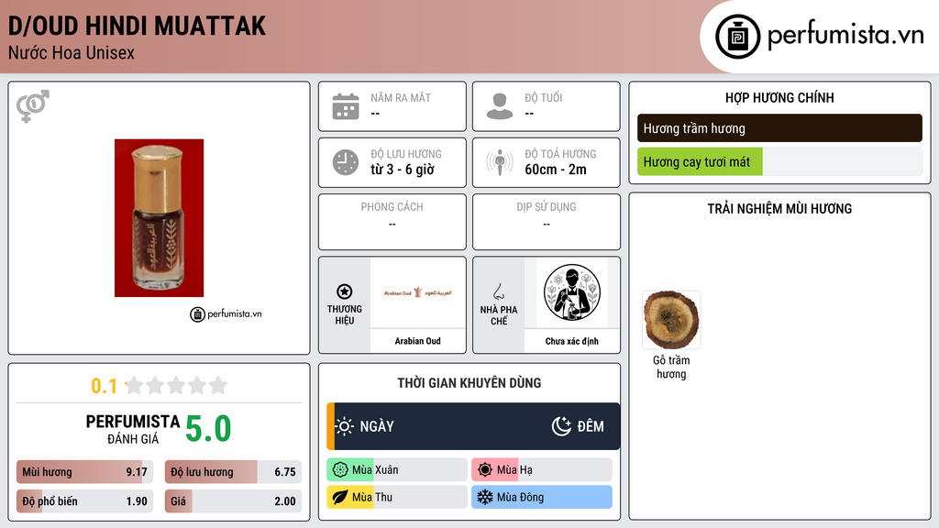Click the Giá 2.00 rating bar

[233, 501]
